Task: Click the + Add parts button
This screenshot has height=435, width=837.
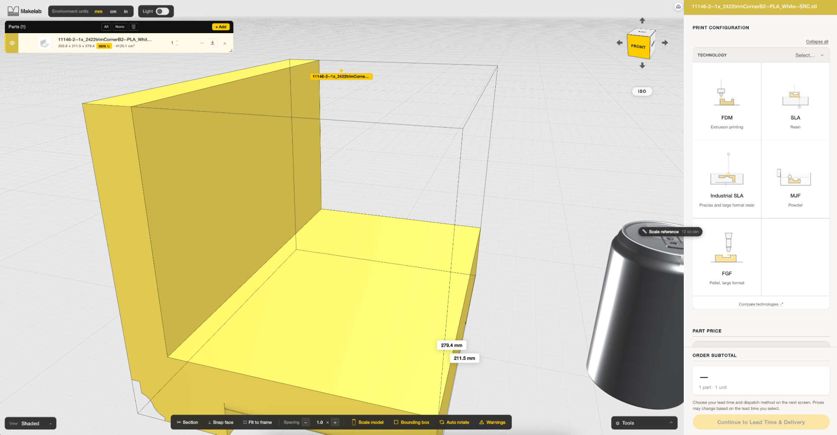Action: click(x=221, y=27)
